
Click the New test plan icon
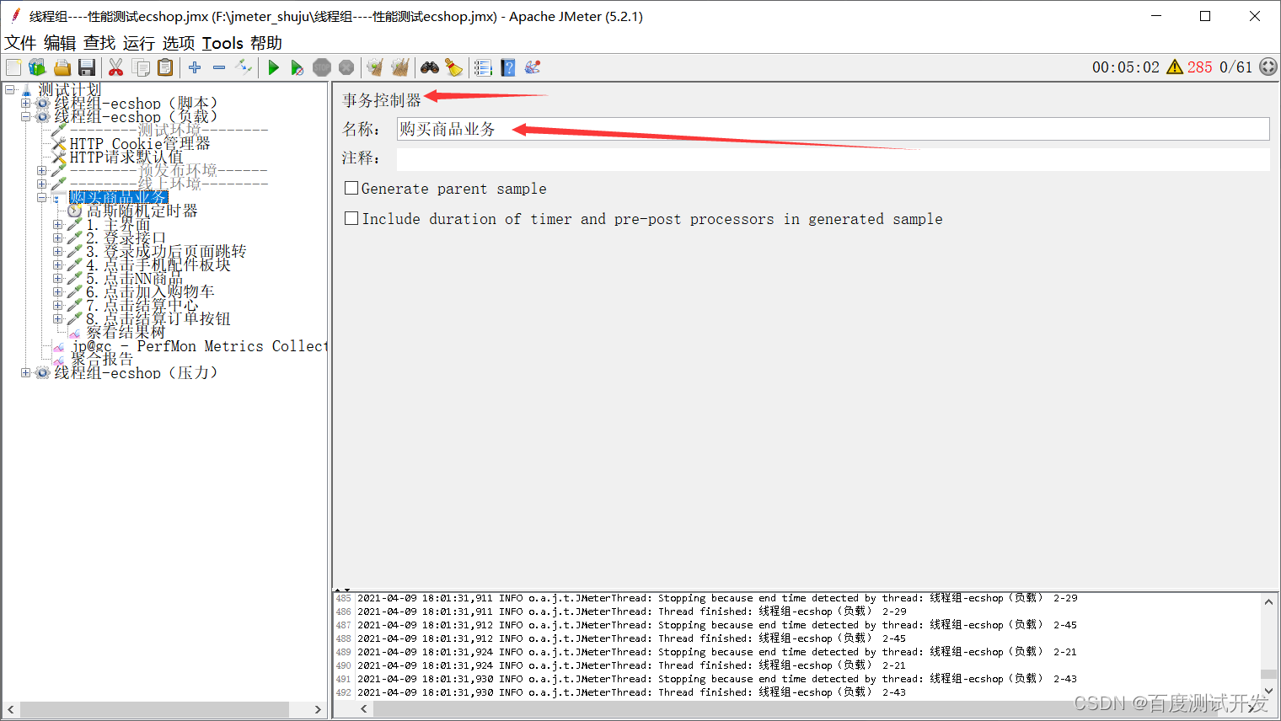[x=13, y=67]
